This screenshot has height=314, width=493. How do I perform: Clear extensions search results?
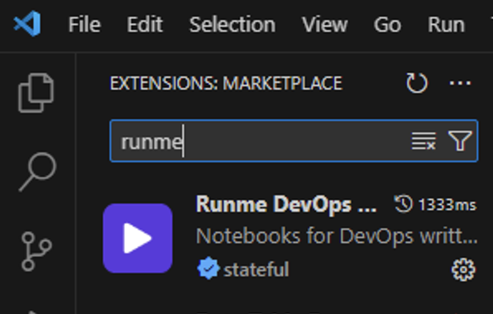[424, 140]
